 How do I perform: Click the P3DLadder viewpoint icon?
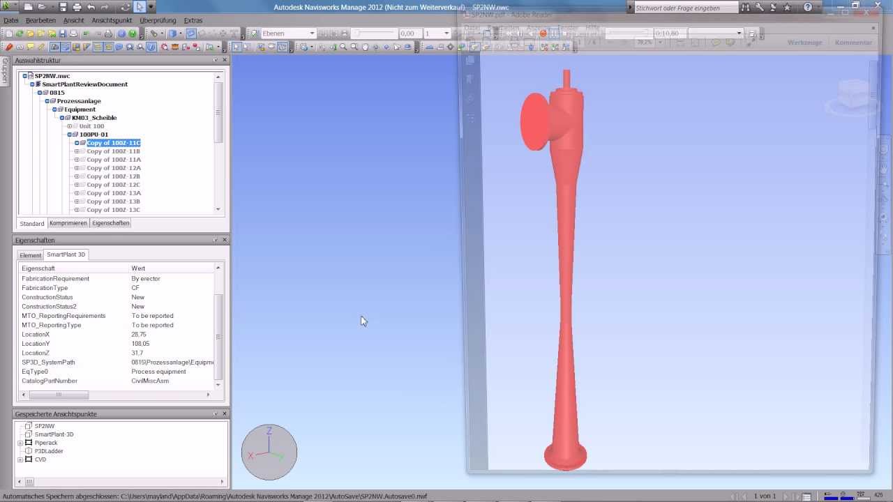click(x=29, y=451)
